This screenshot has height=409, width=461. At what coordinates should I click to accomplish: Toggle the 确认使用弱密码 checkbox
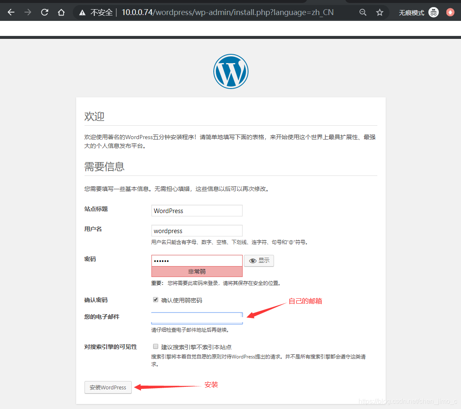click(x=156, y=300)
